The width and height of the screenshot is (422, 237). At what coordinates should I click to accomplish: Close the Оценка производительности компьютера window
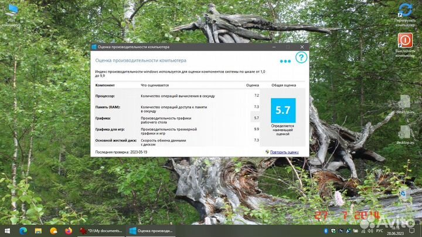click(x=302, y=47)
